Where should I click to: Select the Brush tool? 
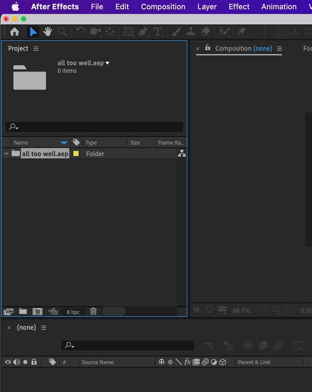[176, 31]
